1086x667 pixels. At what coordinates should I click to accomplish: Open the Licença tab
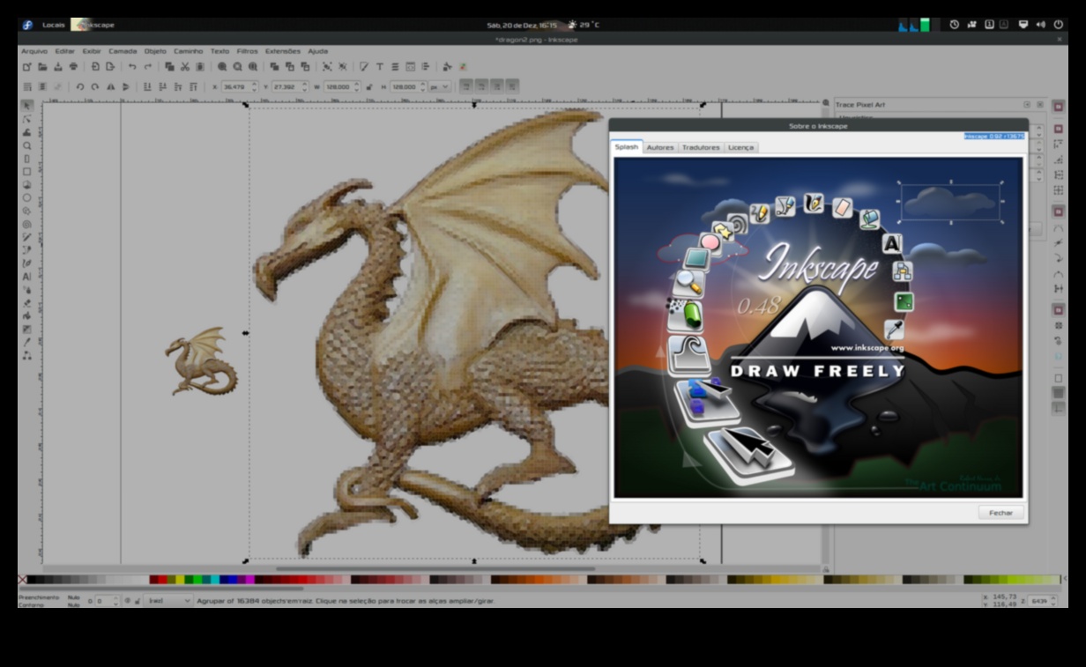[x=740, y=147]
